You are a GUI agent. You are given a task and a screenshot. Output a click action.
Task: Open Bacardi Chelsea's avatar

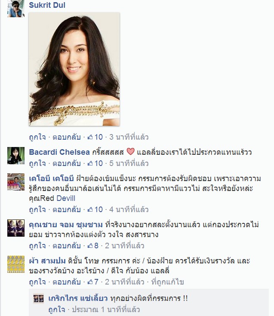(x=16, y=156)
